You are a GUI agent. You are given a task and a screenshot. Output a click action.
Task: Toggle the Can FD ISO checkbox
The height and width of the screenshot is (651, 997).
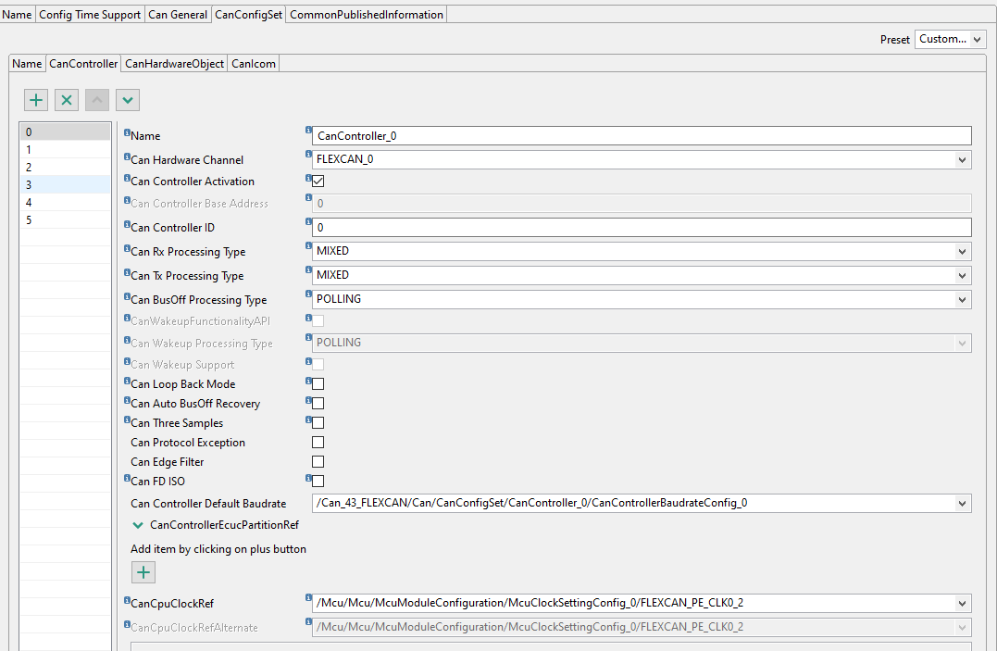click(x=318, y=481)
